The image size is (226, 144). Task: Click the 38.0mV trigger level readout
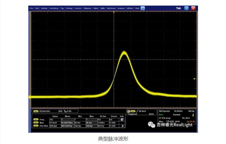142,111
